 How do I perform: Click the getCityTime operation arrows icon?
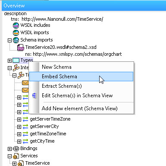(x=25, y=141)
